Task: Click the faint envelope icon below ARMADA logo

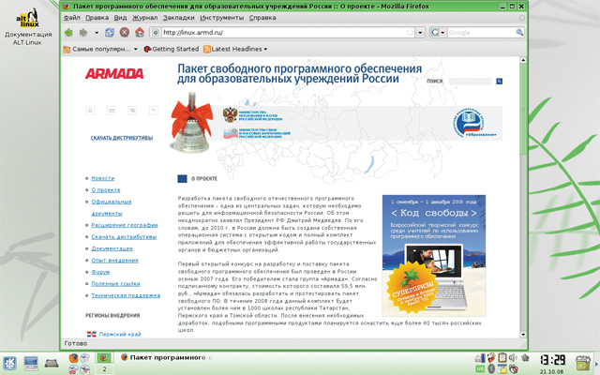Action: pos(112,111)
